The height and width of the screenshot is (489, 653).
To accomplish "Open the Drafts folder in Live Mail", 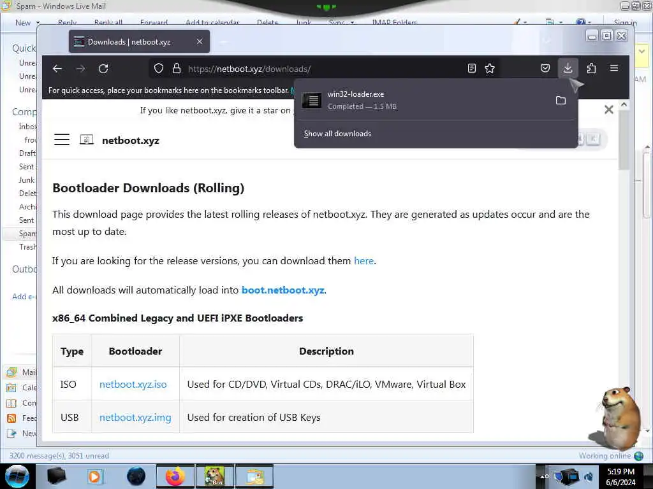I will tap(27, 153).
